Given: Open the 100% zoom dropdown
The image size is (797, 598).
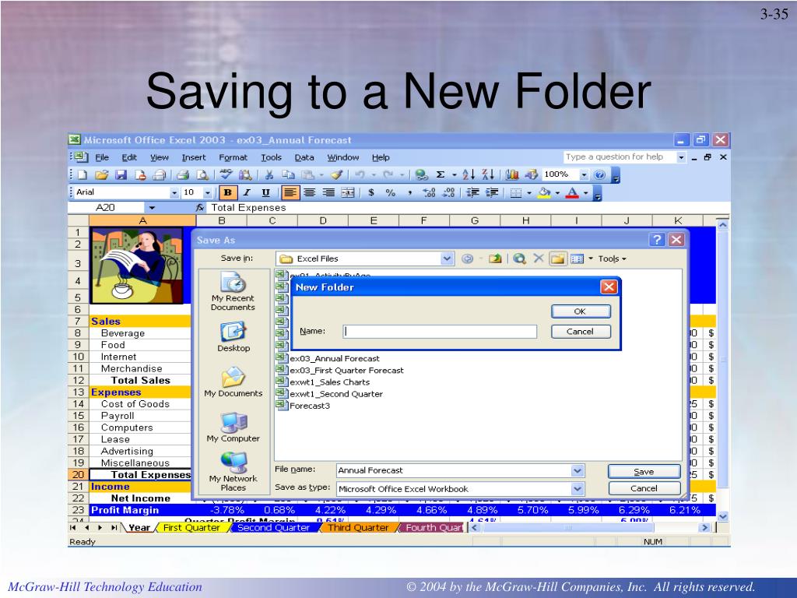Looking at the screenshot, I should point(584,175).
